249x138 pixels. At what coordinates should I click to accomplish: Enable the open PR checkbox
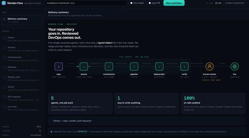pyautogui.click(x=150, y=3)
